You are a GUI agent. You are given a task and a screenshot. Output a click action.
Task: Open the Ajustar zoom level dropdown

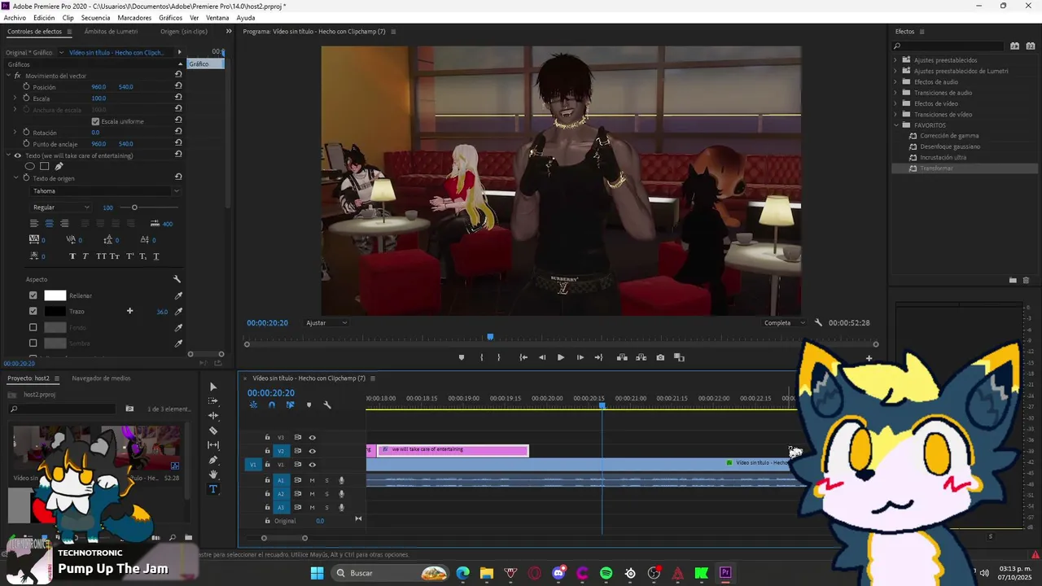click(x=326, y=323)
